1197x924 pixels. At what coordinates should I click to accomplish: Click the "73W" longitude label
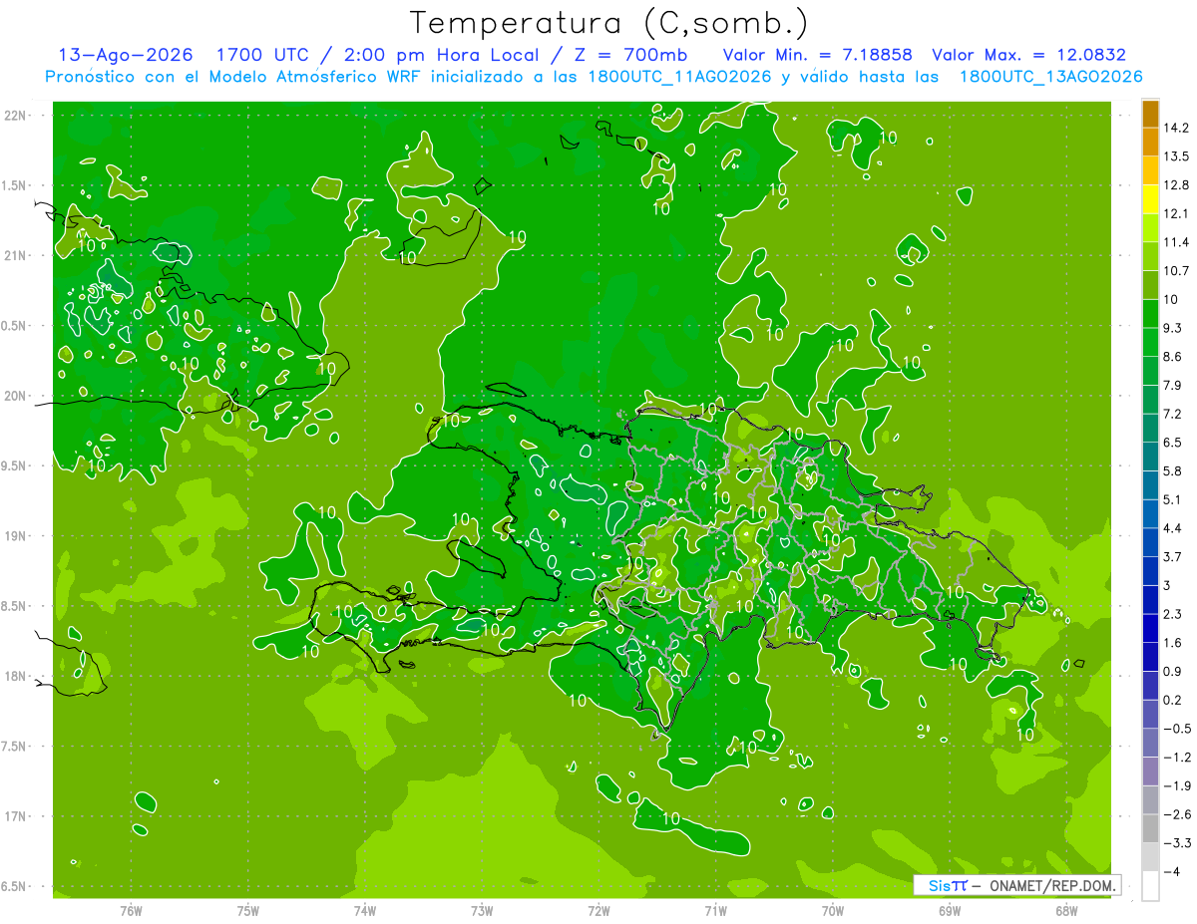tap(482, 910)
